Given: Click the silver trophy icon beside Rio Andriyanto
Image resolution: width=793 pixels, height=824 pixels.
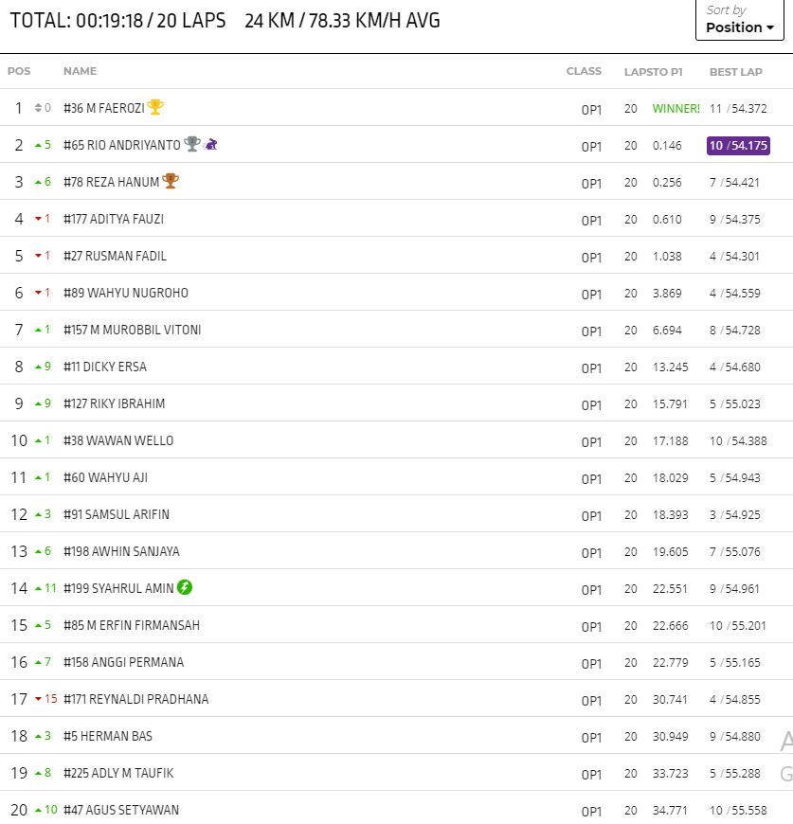Looking at the screenshot, I should click(192, 144).
